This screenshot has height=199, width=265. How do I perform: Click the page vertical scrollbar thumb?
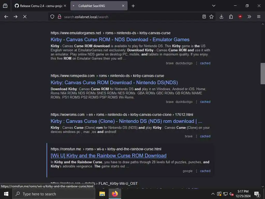[x=263, y=73]
